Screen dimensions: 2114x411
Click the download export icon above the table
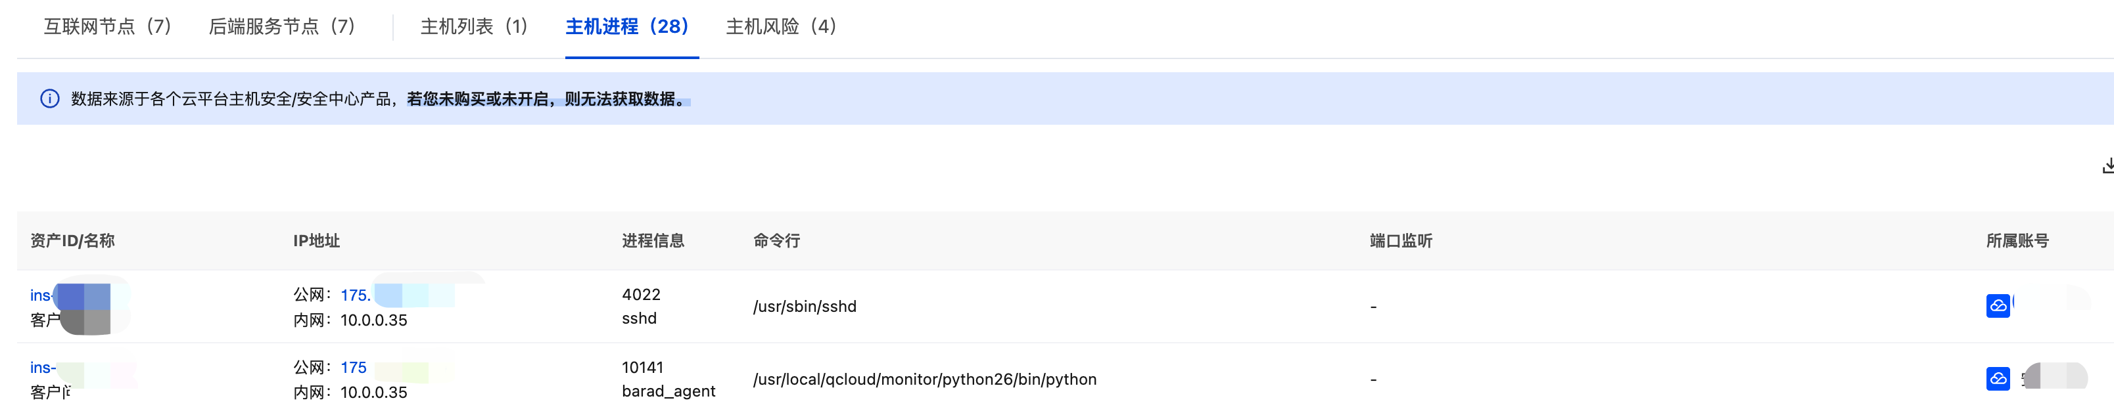(2107, 165)
